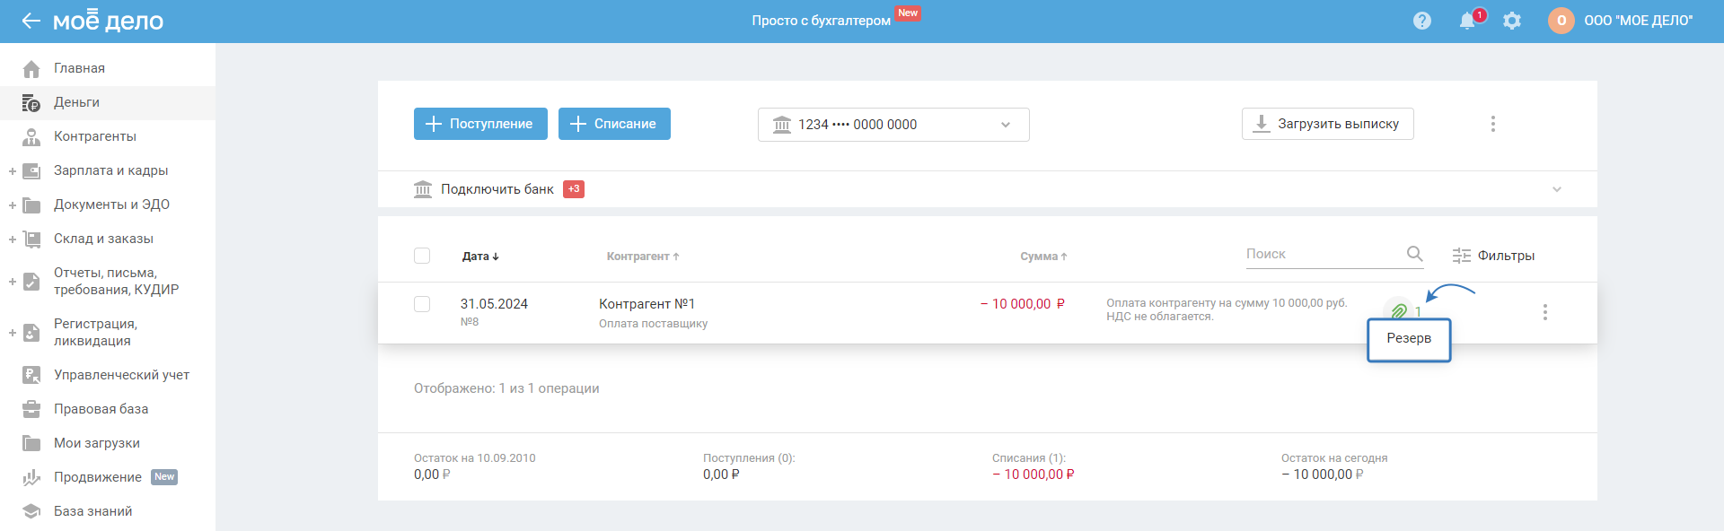Screen dimensions: 1724x531
Task: Open the top three-dot more options menu
Action: click(1493, 124)
